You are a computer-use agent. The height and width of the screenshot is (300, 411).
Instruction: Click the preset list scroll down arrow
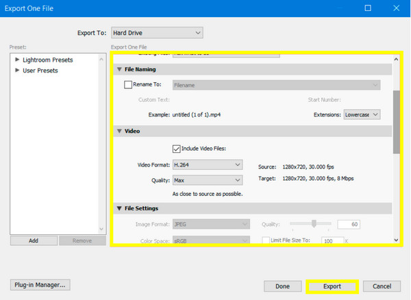point(101,229)
